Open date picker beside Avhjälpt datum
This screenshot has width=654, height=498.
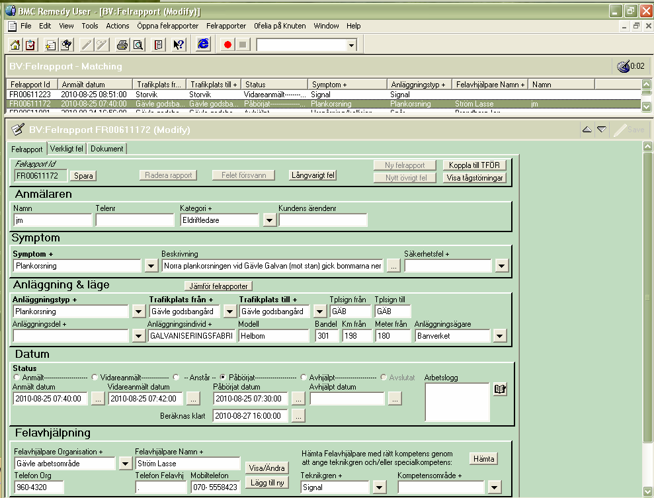coord(395,399)
